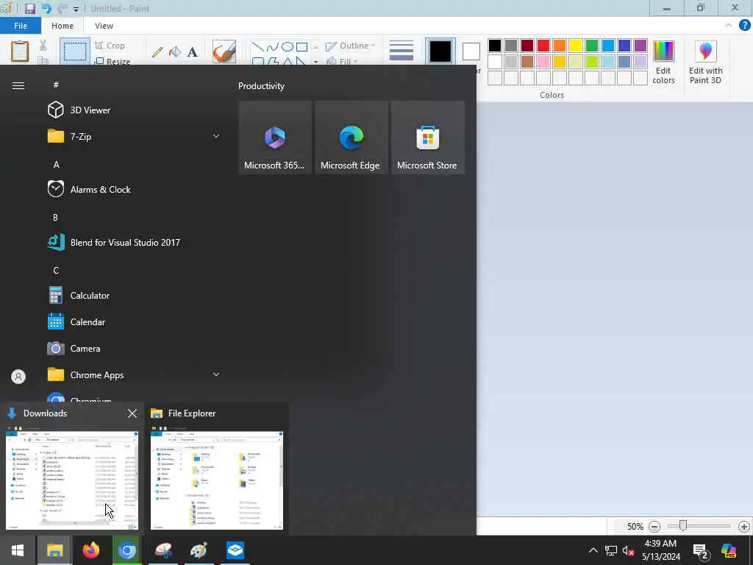Open the Microsoft Edge tile

coord(351,138)
